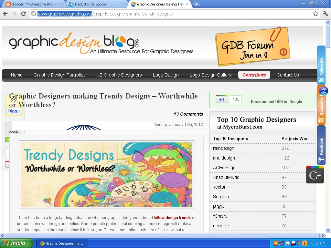
Task: Close the Traductor de Google tab
Action: [x=124, y=4]
